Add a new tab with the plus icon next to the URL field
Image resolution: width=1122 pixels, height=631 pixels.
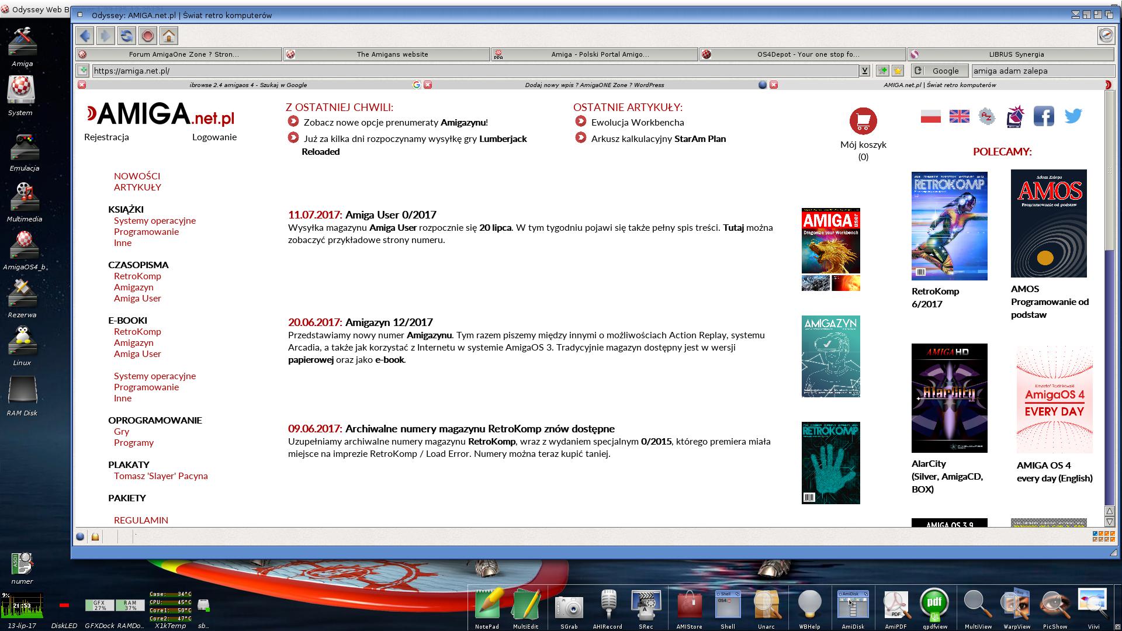pyautogui.click(x=83, y=71)
